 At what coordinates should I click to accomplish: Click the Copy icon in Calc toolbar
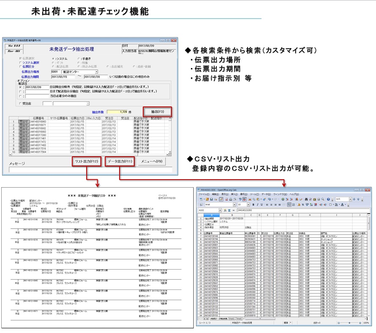tap(254, 199)
